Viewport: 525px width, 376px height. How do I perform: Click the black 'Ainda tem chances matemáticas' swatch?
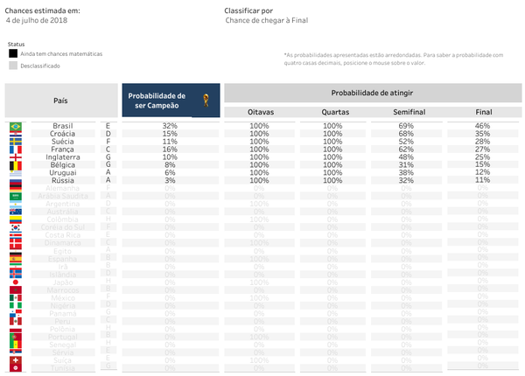(12, 53)
